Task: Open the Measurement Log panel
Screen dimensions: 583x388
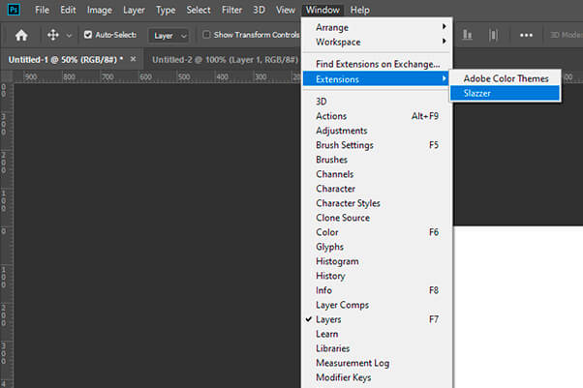Action: click(x=377, y=363)
